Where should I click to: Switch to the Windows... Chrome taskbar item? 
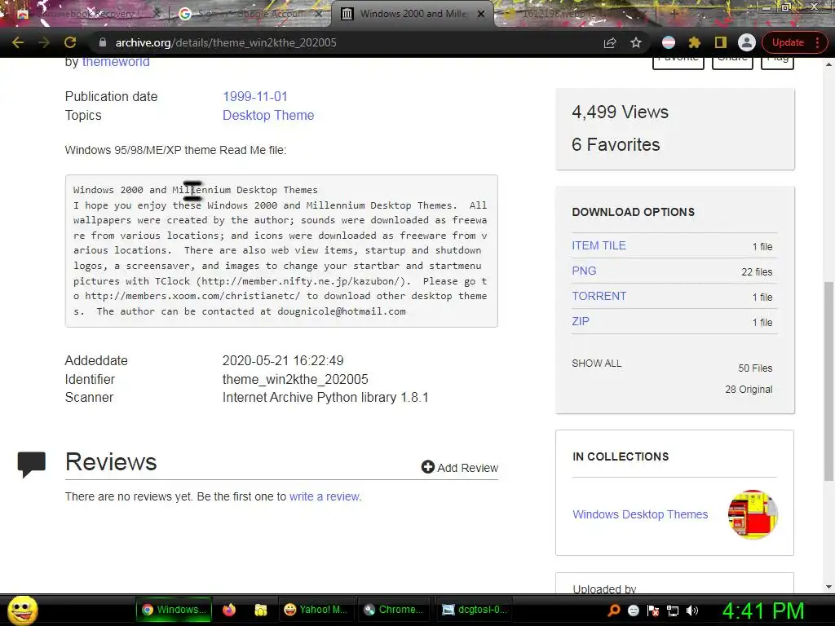coord(174,610)
